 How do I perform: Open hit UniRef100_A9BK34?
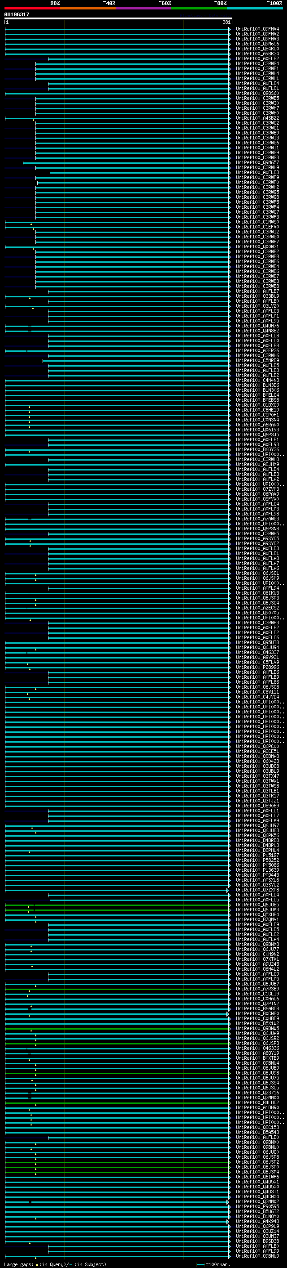point(257,54)
